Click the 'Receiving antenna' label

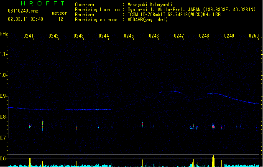coord(96,20)
